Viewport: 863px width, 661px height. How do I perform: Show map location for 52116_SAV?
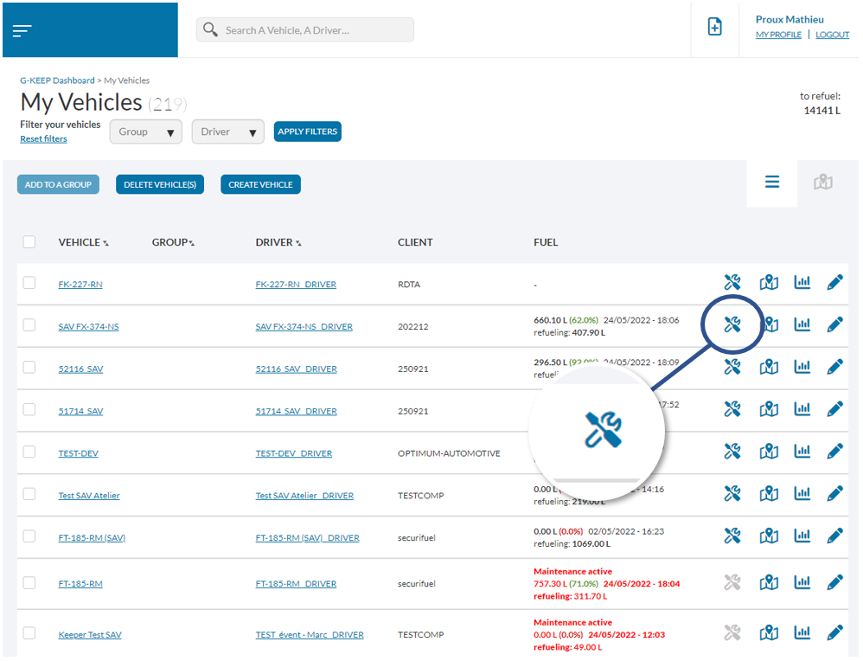(x=769, y=367)
